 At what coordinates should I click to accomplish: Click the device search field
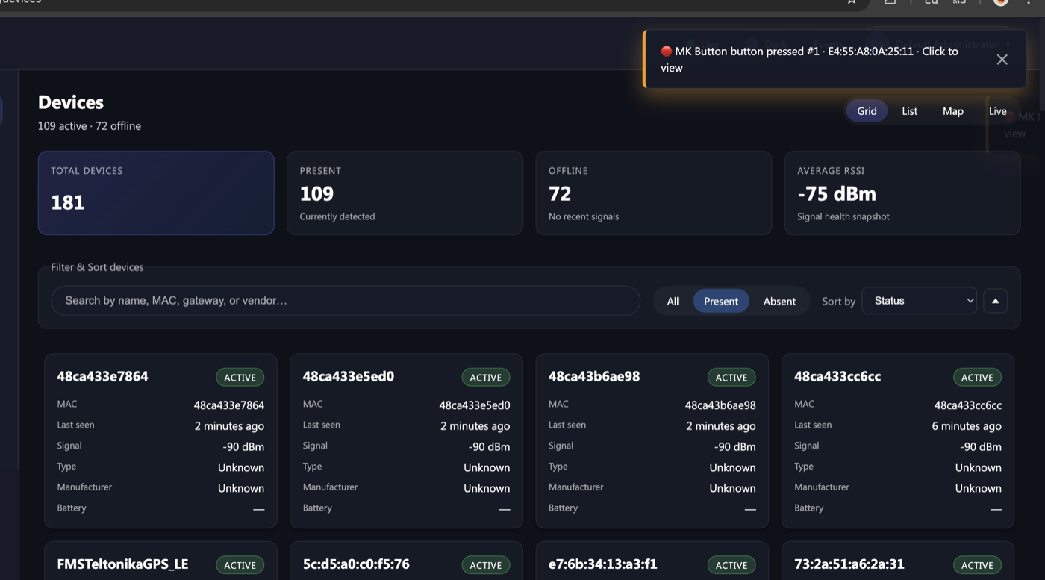pyautogui.click(x=345, y=301)
